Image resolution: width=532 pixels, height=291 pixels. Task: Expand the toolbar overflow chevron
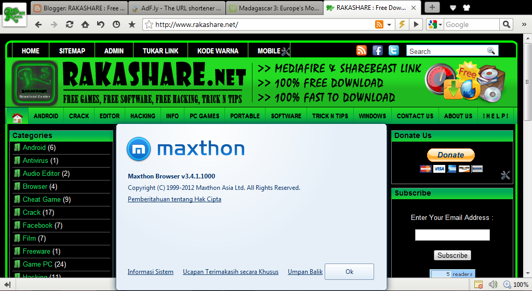[524, 24]
